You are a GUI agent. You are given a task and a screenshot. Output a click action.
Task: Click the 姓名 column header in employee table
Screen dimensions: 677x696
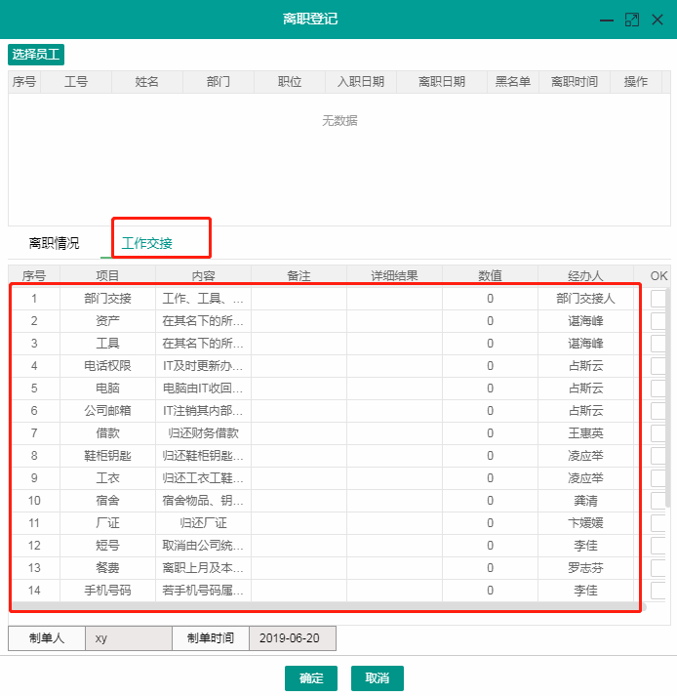147,82
